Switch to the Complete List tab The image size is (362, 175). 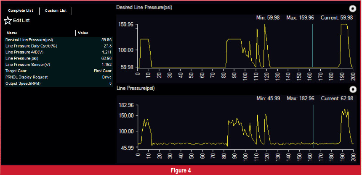pyautogui.click(x=21, y=10)
